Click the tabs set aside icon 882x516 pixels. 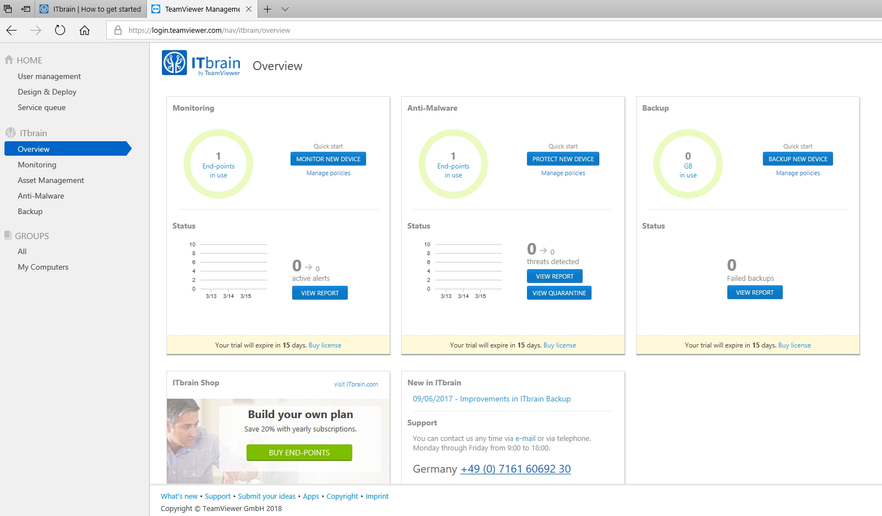point(8,9)
